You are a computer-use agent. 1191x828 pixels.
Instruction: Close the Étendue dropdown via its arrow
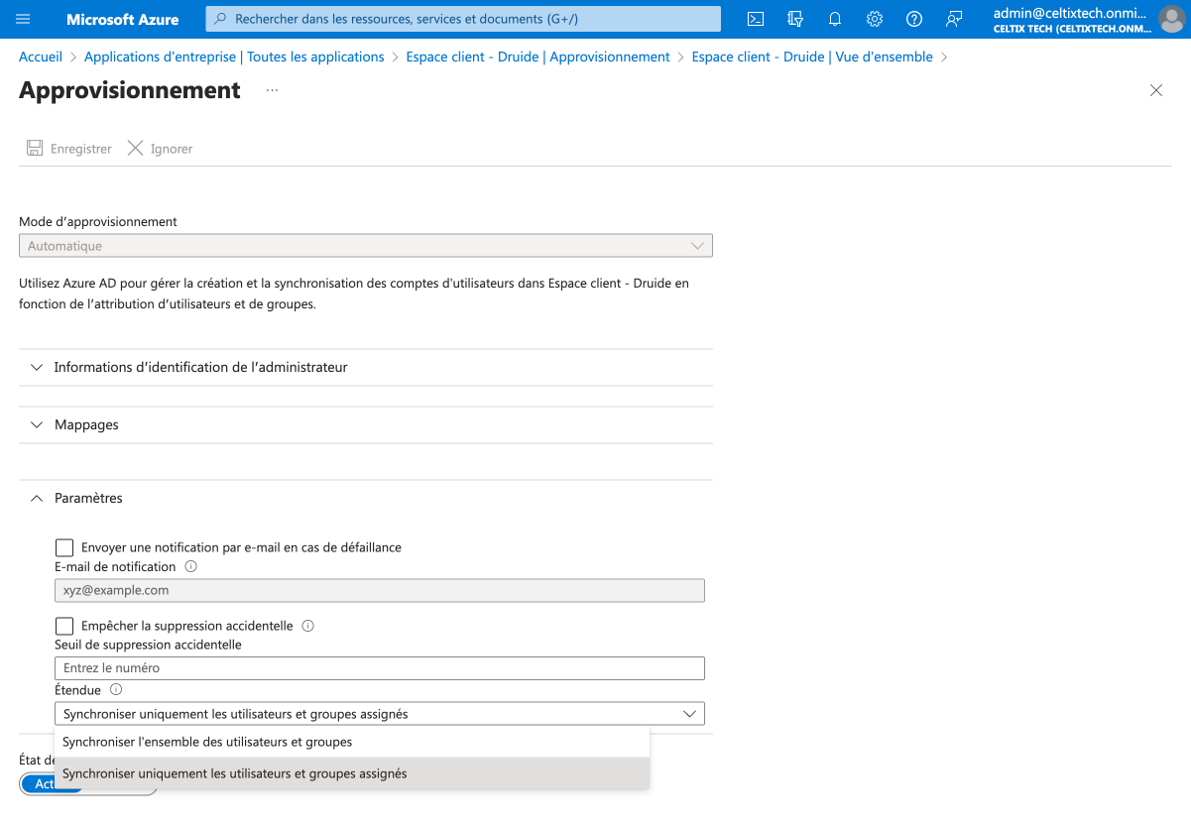[x=690, y=714]
